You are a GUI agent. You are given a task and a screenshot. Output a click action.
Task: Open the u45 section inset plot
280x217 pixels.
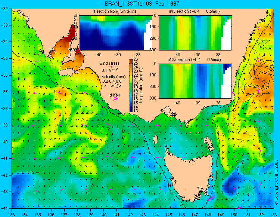click(x=195, y=33)
